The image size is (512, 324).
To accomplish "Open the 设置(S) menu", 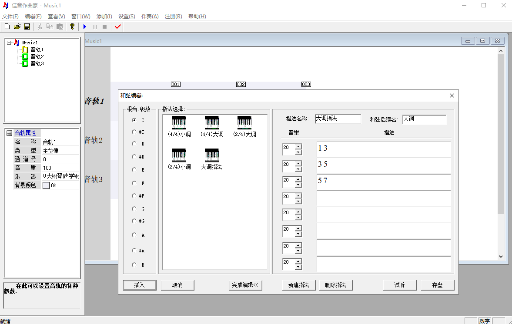I will (x=127, y=17).
